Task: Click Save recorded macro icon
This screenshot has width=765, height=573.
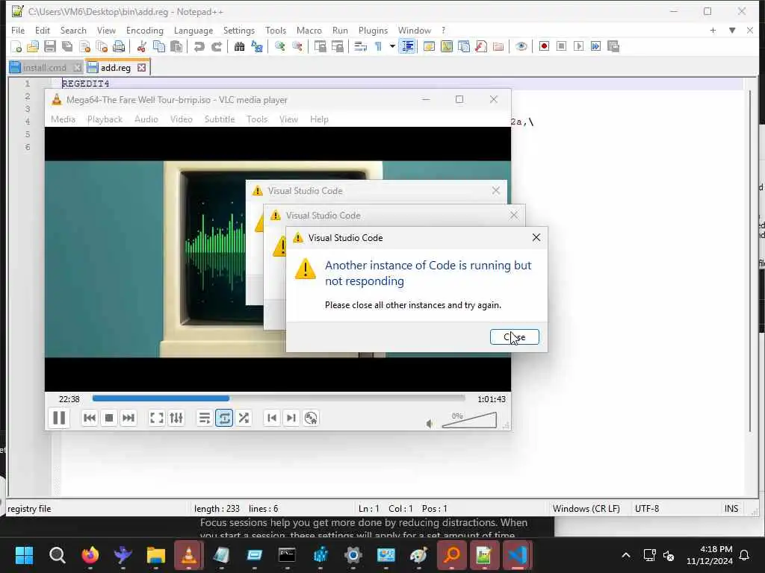Action: [613, 47]
